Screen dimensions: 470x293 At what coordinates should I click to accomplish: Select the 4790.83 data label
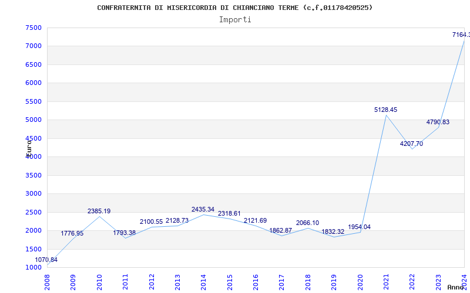coord(438,122)
